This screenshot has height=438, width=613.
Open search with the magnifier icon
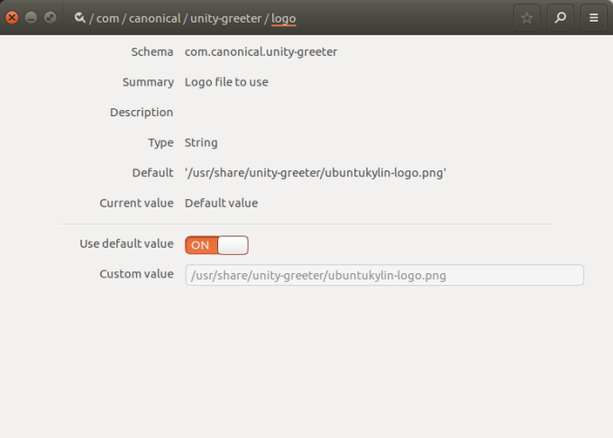(560, 18)
